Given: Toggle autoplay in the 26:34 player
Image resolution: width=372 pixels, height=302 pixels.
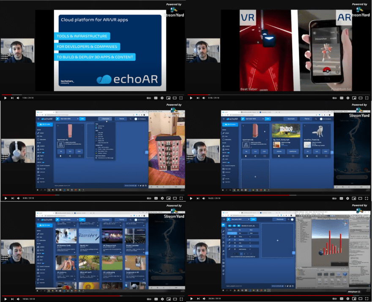Looking at the screenshot, I should [335, 299].
